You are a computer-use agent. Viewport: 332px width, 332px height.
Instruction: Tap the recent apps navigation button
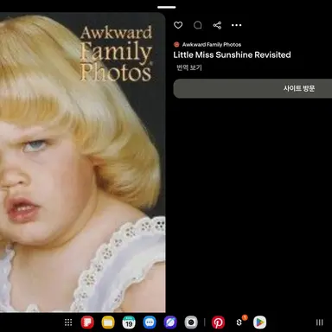(x=319, y=322)
